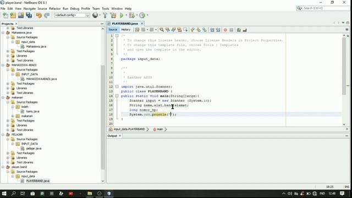This screenshot has width=352, height=198.
Task: Toggle Highlight Search in editor toolbar
Action: (x=179, y=30)
